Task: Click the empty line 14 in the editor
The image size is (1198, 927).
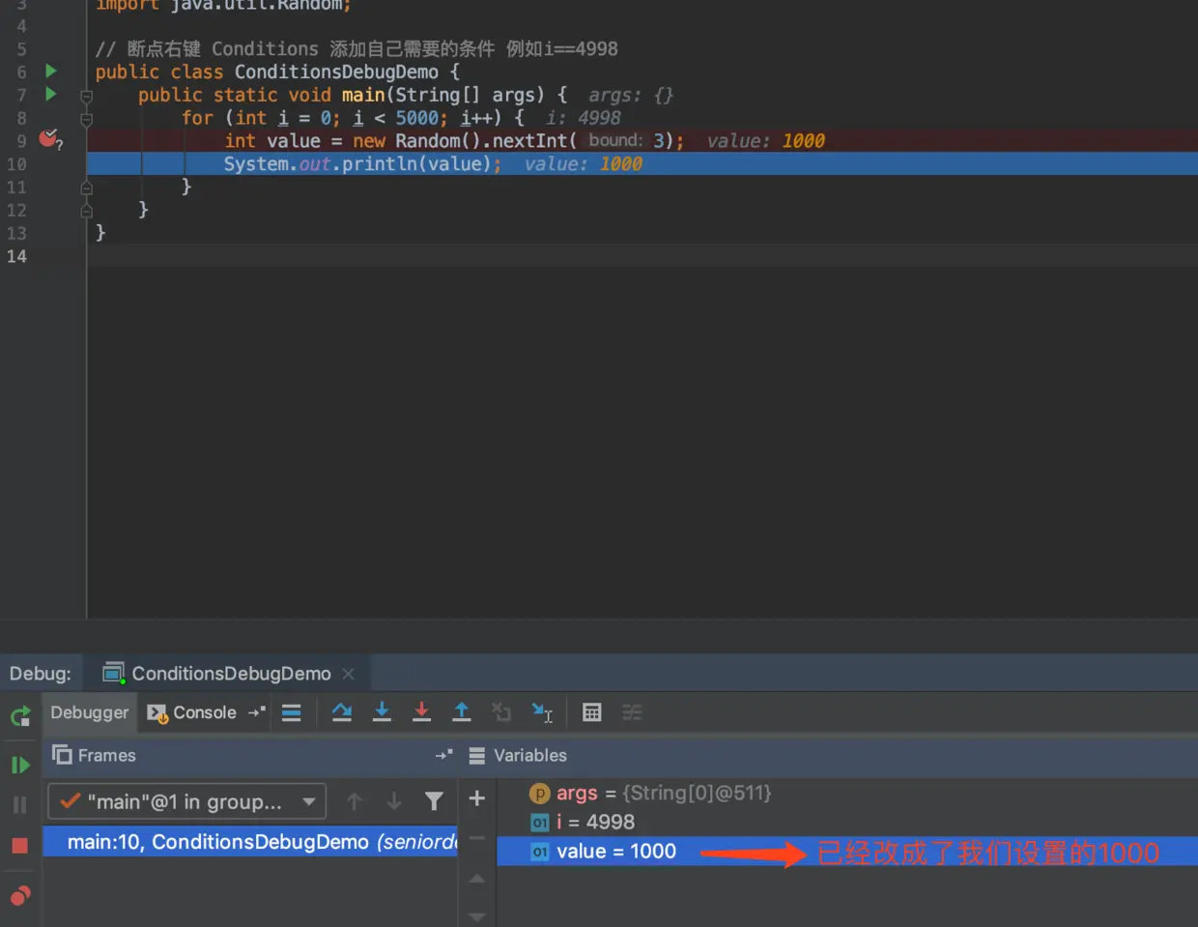Action: click(642, 256)
